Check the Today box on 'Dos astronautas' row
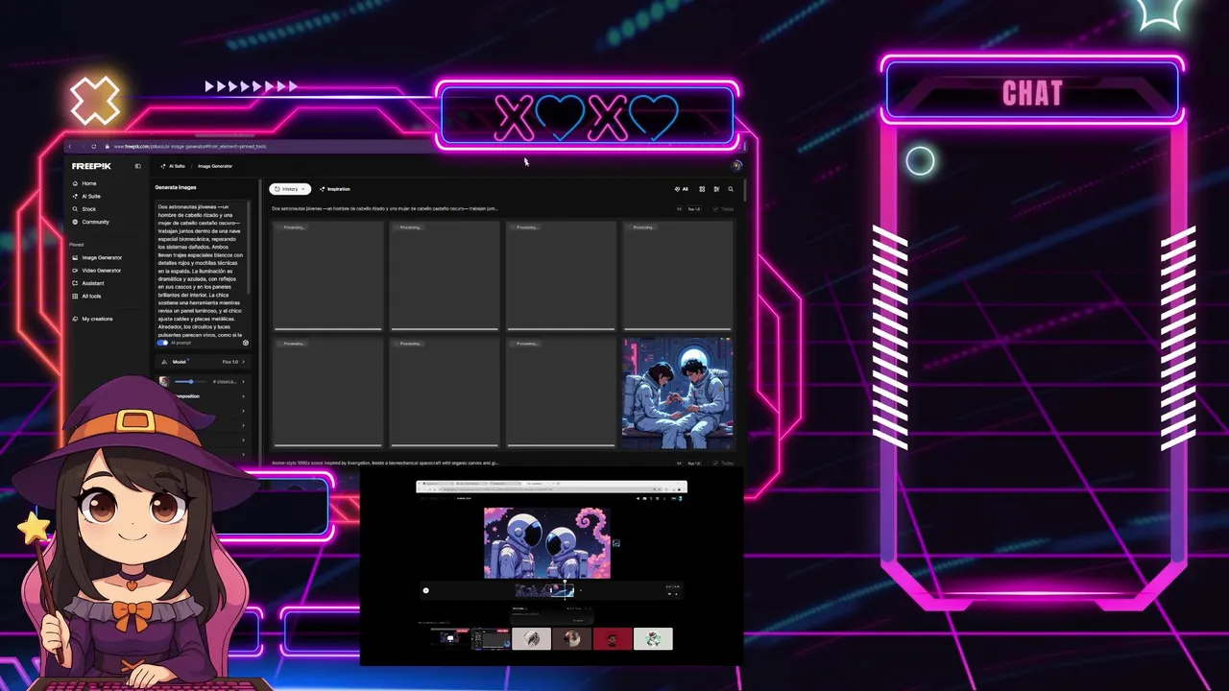 point(715,208)
